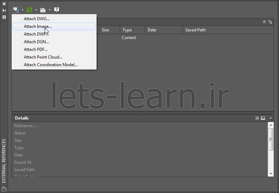
Task: Open the Help icon in toolbar
Action: (x=57, y=10)
